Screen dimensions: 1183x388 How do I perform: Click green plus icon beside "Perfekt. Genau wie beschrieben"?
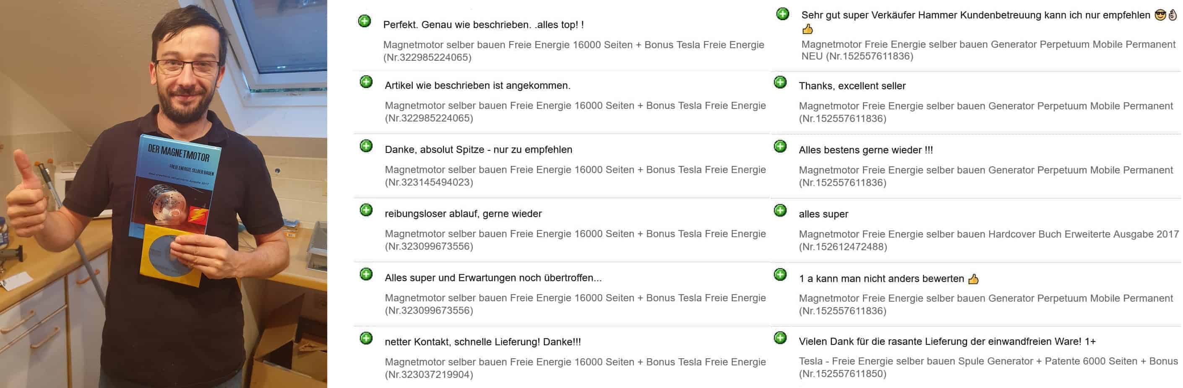tap(364, 21)
